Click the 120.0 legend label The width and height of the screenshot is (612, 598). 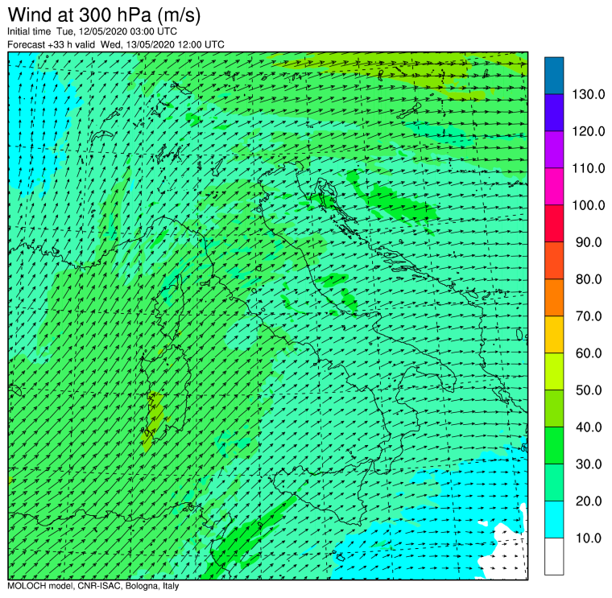[x=588, y=131]
